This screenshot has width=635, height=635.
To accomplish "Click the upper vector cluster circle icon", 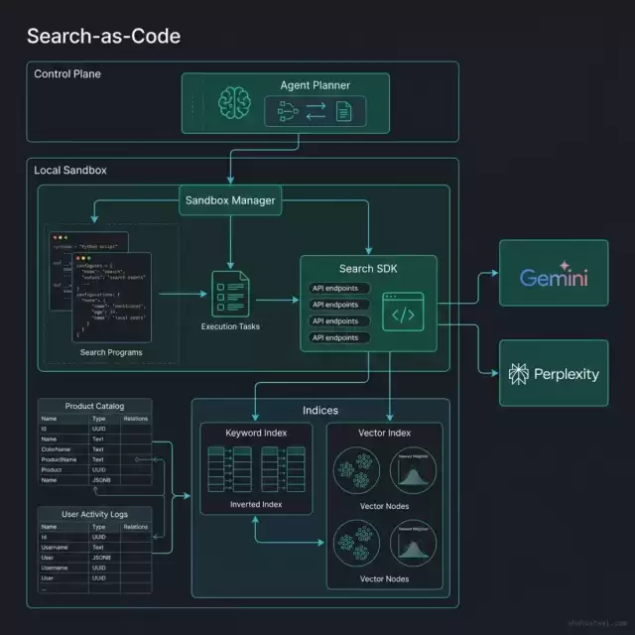I will pyautogui.click(x=356, y=470).
